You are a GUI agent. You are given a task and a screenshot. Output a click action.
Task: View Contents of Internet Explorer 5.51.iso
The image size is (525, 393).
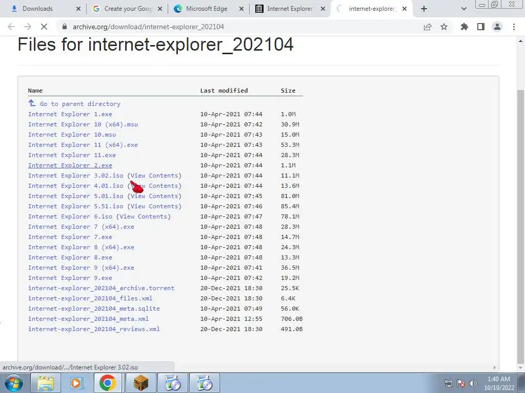click(154, 206)
